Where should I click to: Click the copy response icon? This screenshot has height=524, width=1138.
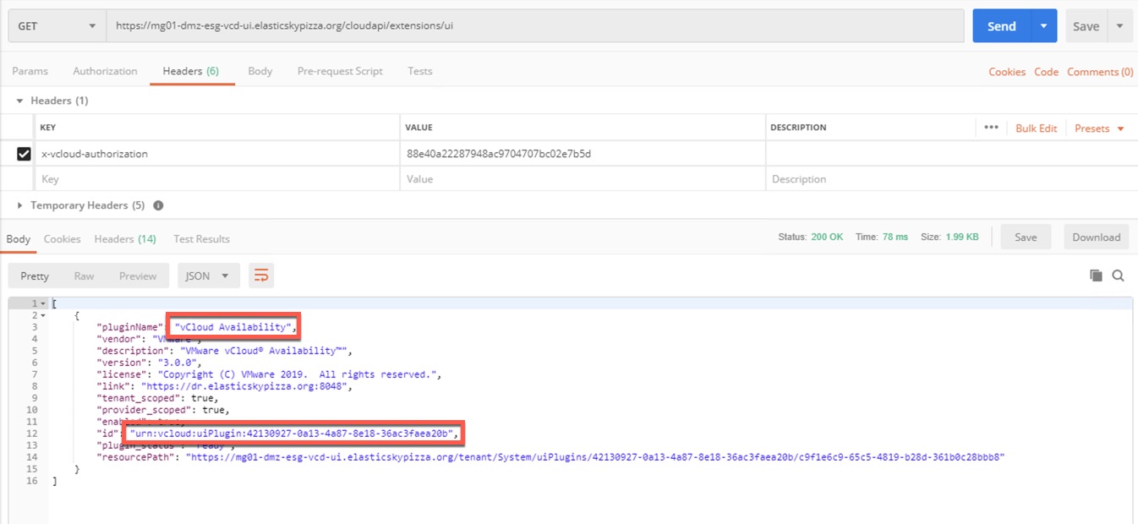pyautogui.click(x=1096, y=276)
